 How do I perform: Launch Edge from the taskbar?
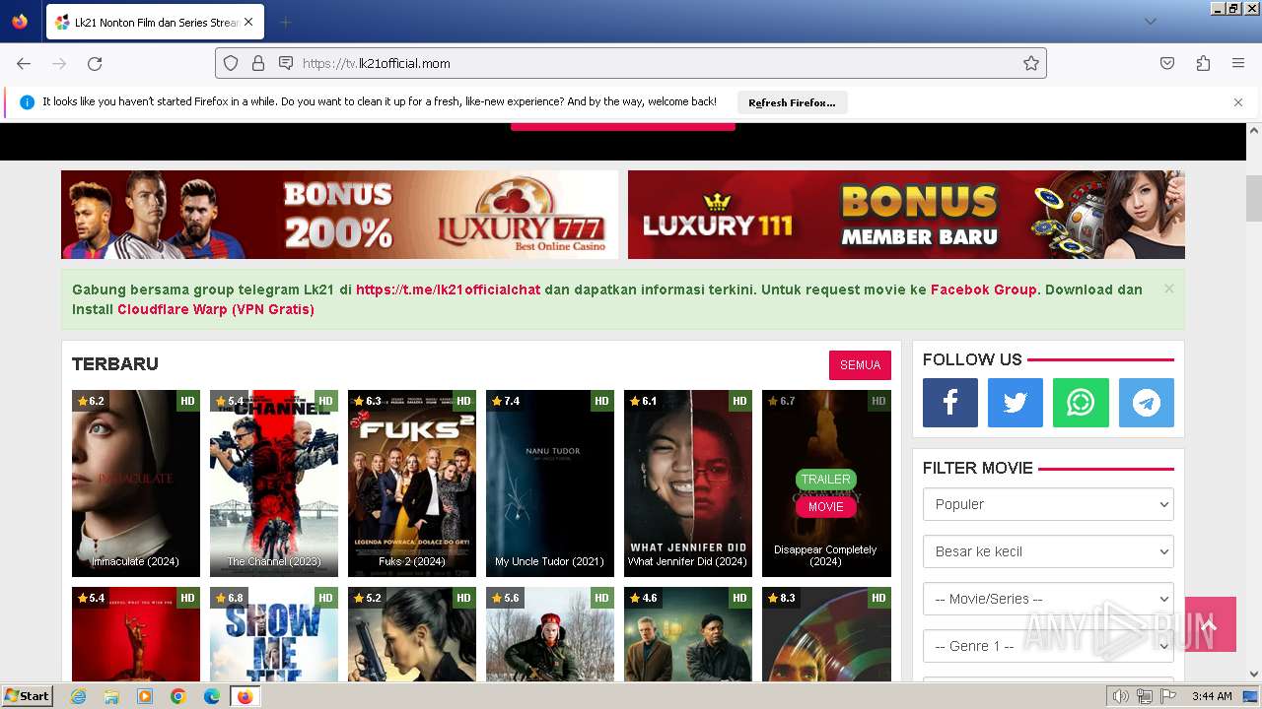(212, 696)
